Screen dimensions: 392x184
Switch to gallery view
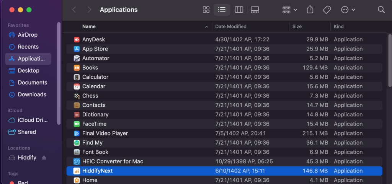coord(255,10)
